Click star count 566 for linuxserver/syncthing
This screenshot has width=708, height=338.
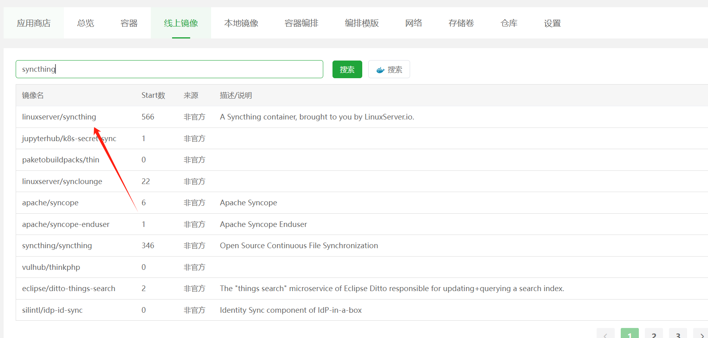coord(148,117)
